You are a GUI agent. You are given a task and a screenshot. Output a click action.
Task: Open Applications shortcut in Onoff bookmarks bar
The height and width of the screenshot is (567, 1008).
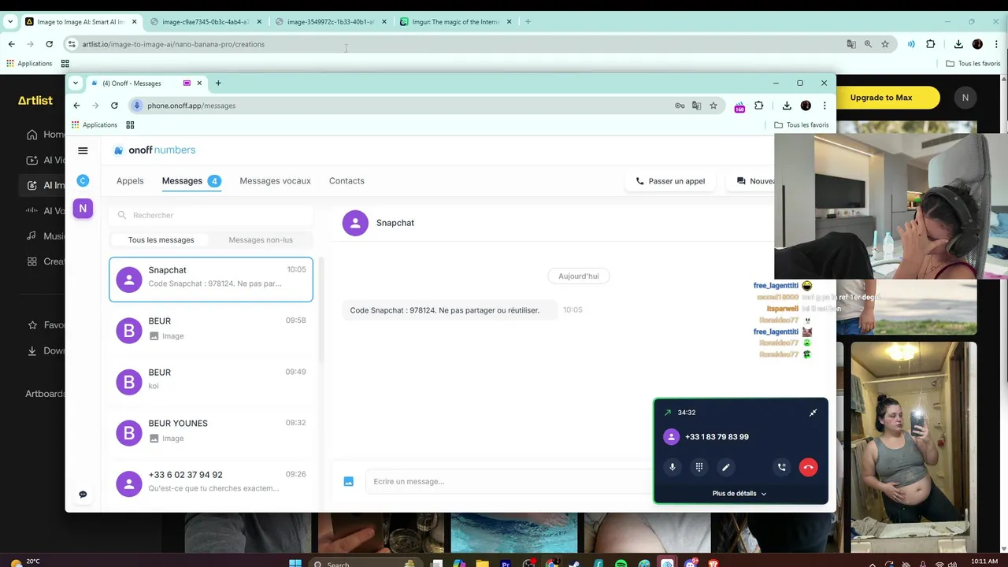[x=94, y=125]
